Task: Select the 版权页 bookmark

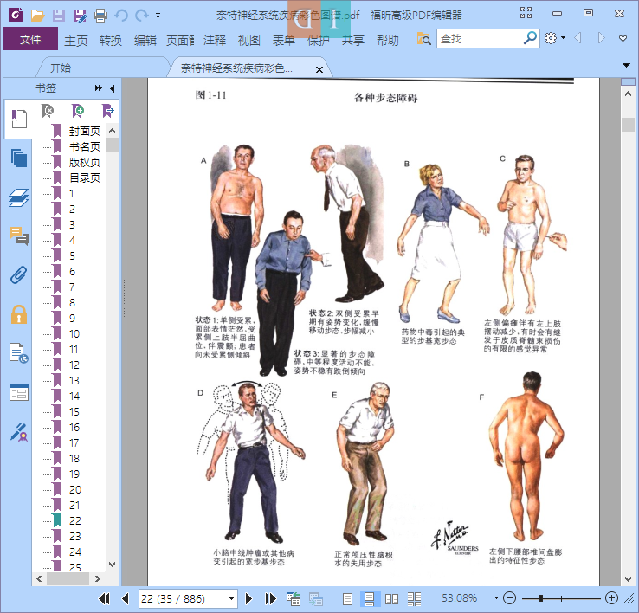Action: (84, 162)
